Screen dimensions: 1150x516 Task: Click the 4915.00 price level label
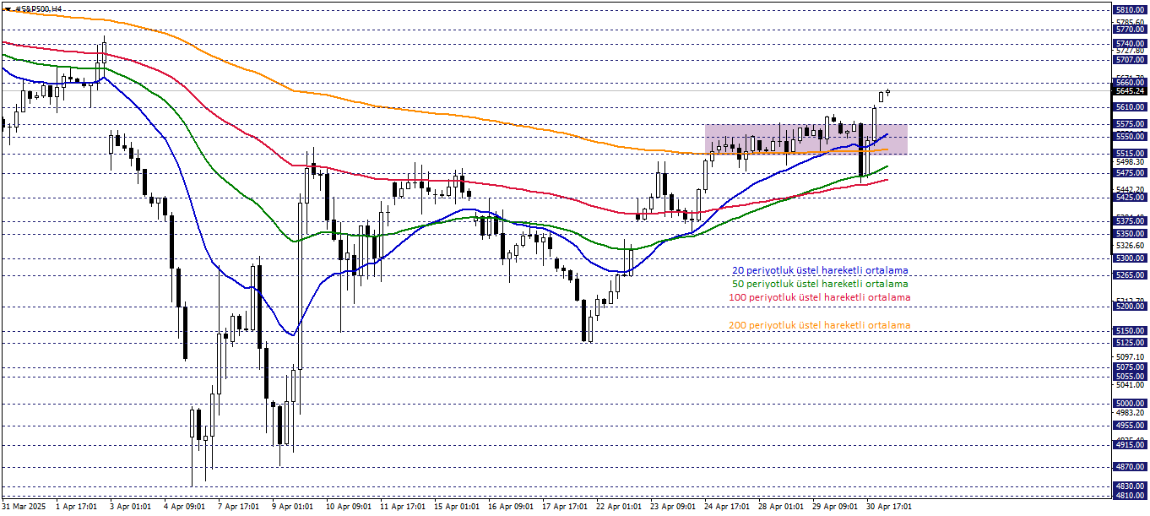point(1130,445)
